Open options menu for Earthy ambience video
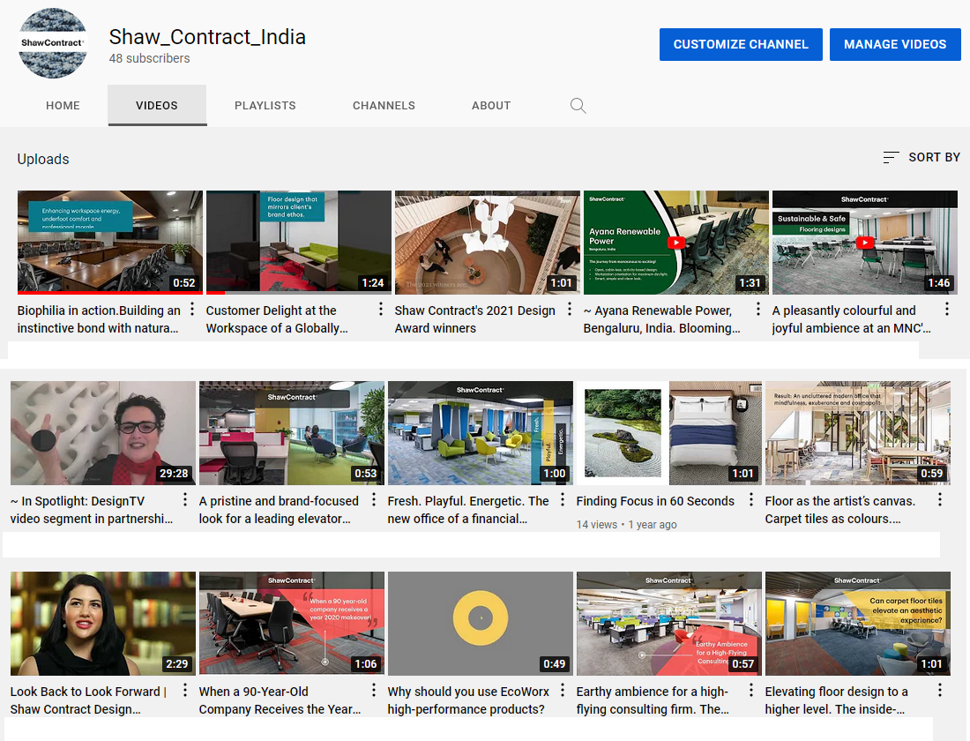The image size is (970, 741). pyautogui.click(x=751, y=690)
